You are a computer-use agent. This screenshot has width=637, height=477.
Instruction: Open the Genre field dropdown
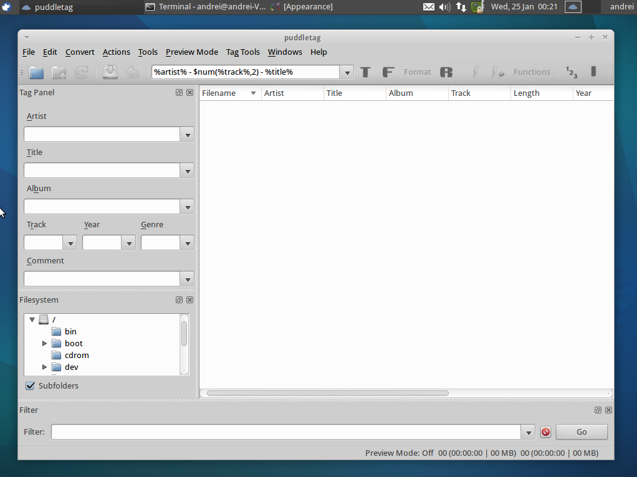[188, 243]
